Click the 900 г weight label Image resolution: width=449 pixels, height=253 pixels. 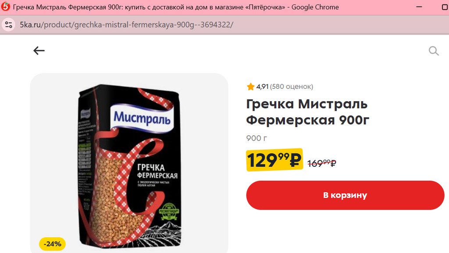(256, 138)
